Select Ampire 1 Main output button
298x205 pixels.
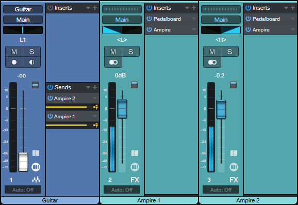pos(122,20)
